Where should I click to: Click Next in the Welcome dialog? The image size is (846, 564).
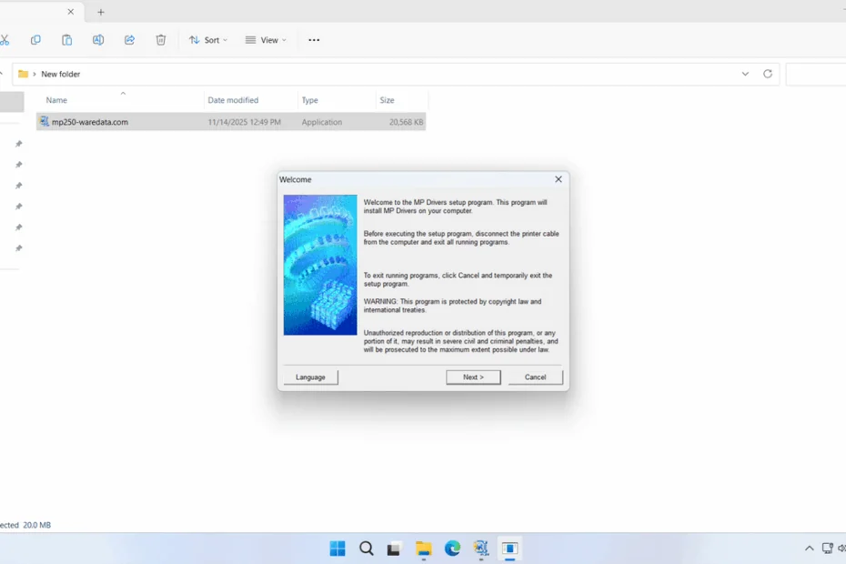pyautogui.click(x=473, y=377)
